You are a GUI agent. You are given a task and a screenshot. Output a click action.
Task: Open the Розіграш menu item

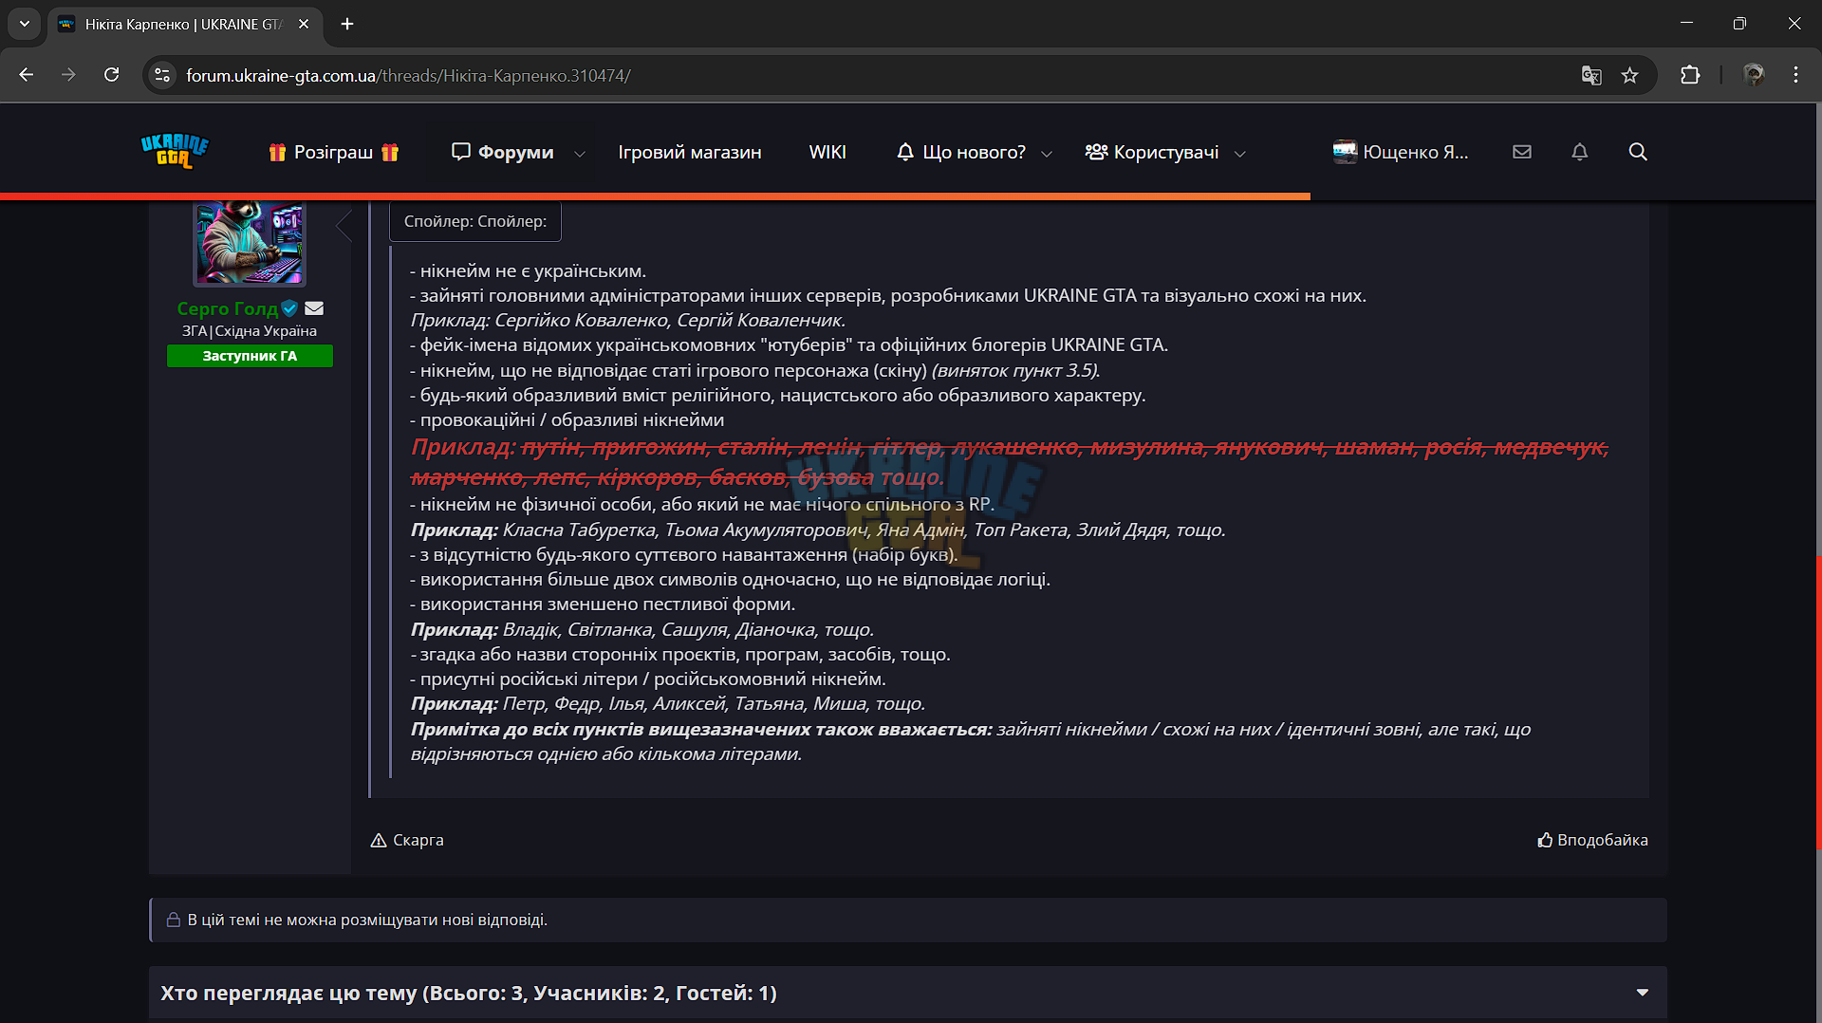coord(333,152)
